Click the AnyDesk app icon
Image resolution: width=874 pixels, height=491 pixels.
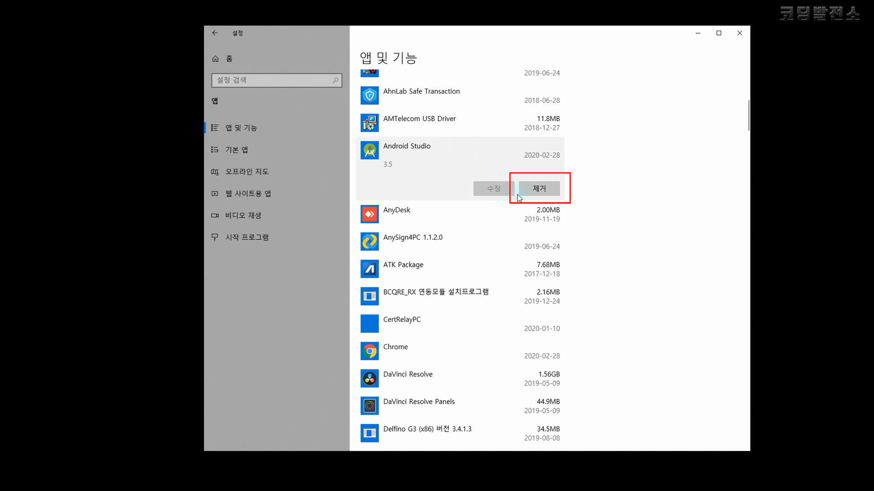(x=369, y=214)
